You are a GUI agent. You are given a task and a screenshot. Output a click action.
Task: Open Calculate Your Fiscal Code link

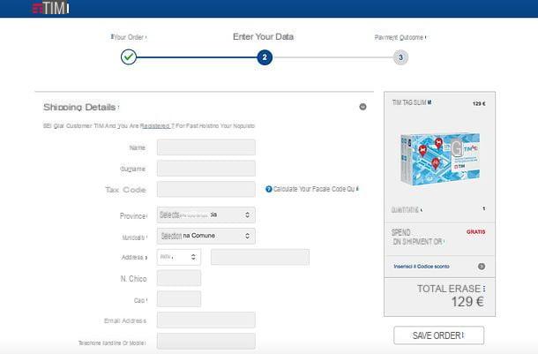[316, 189]
